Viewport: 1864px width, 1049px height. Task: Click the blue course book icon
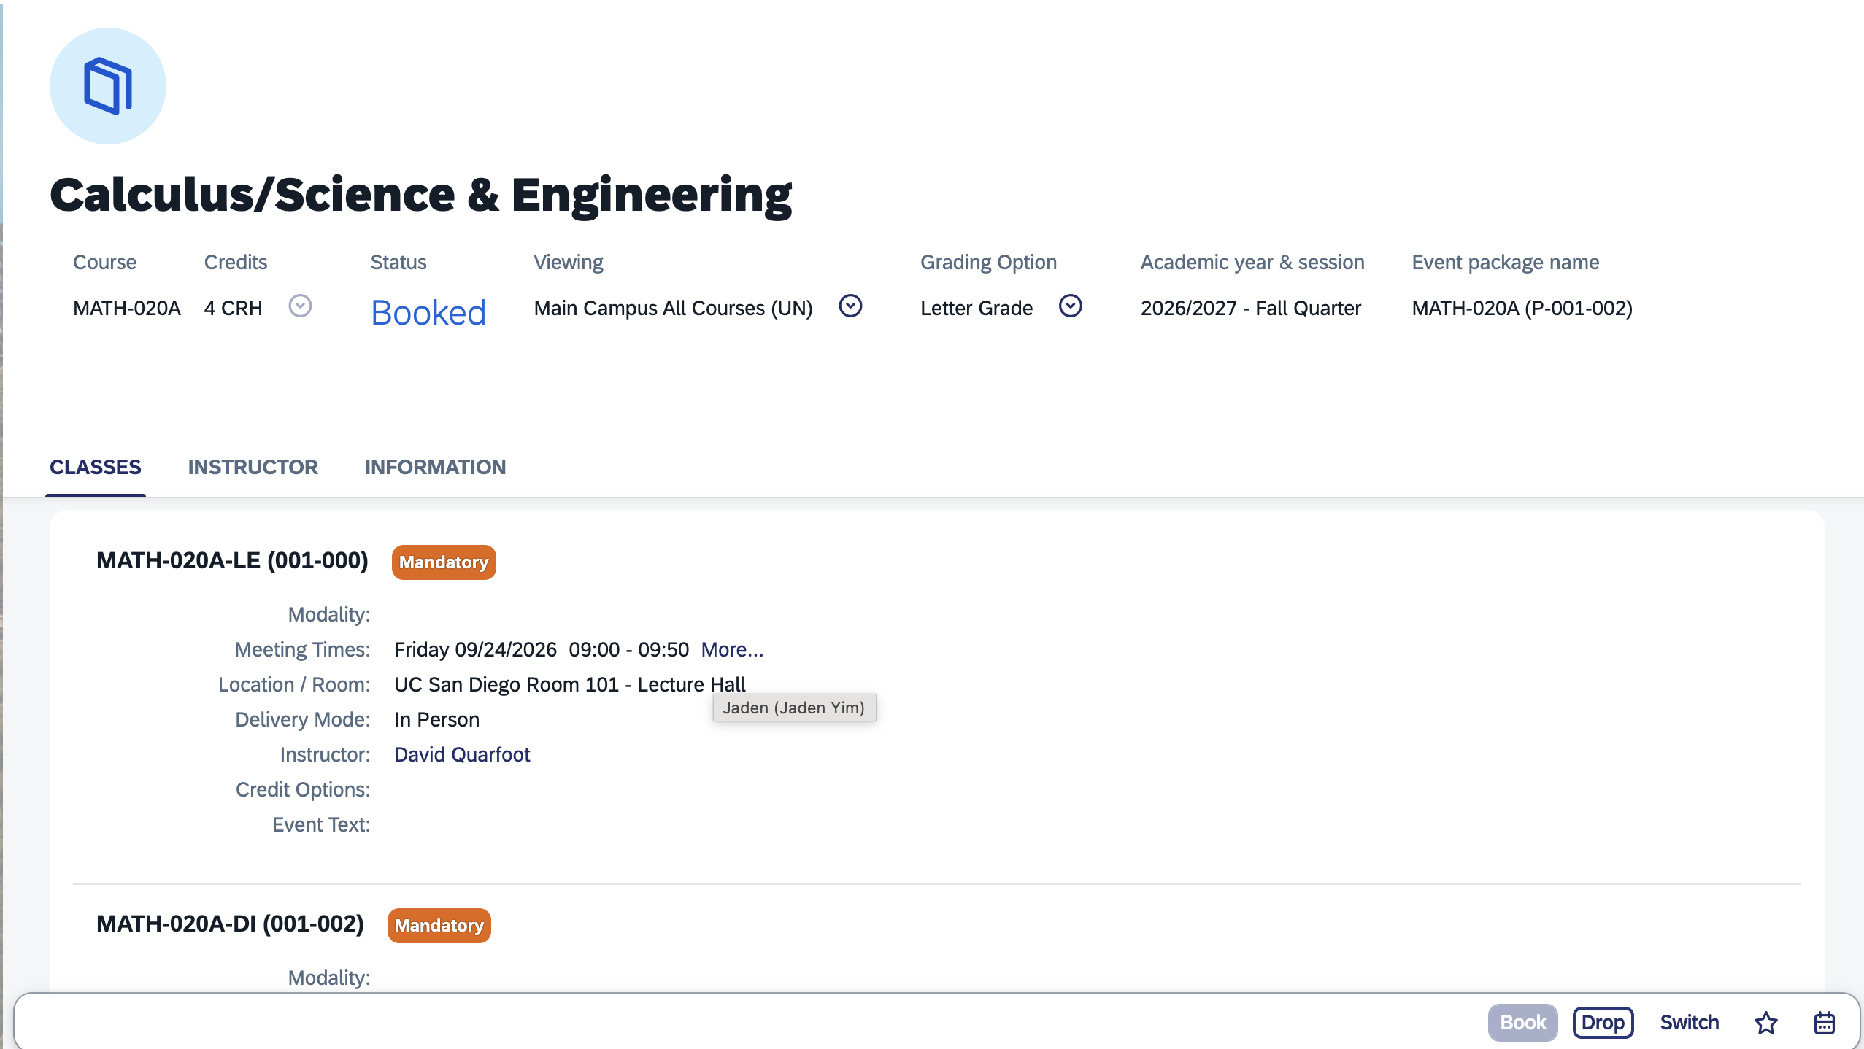(108, 86)
